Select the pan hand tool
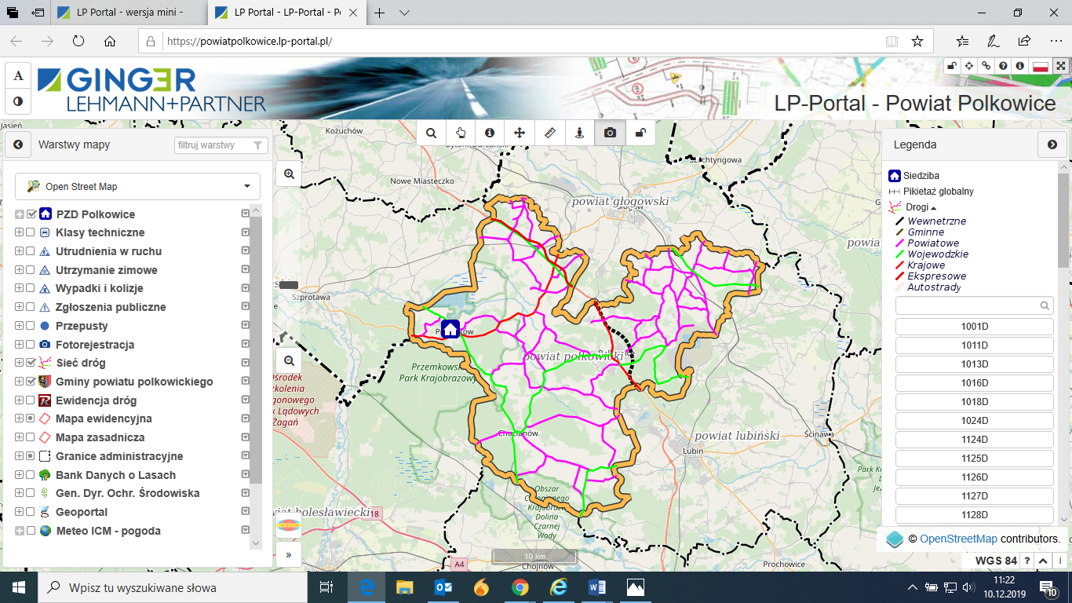This screenshot has height=603, width=1072. [x=460, y=133]
